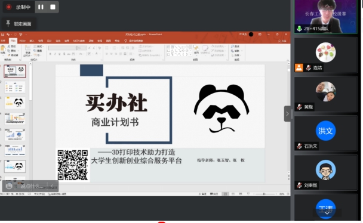Click the Save icon in PowerPoint's quick access toolbar

click(3, 35)
